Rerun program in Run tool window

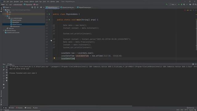(x=4, y=67)
